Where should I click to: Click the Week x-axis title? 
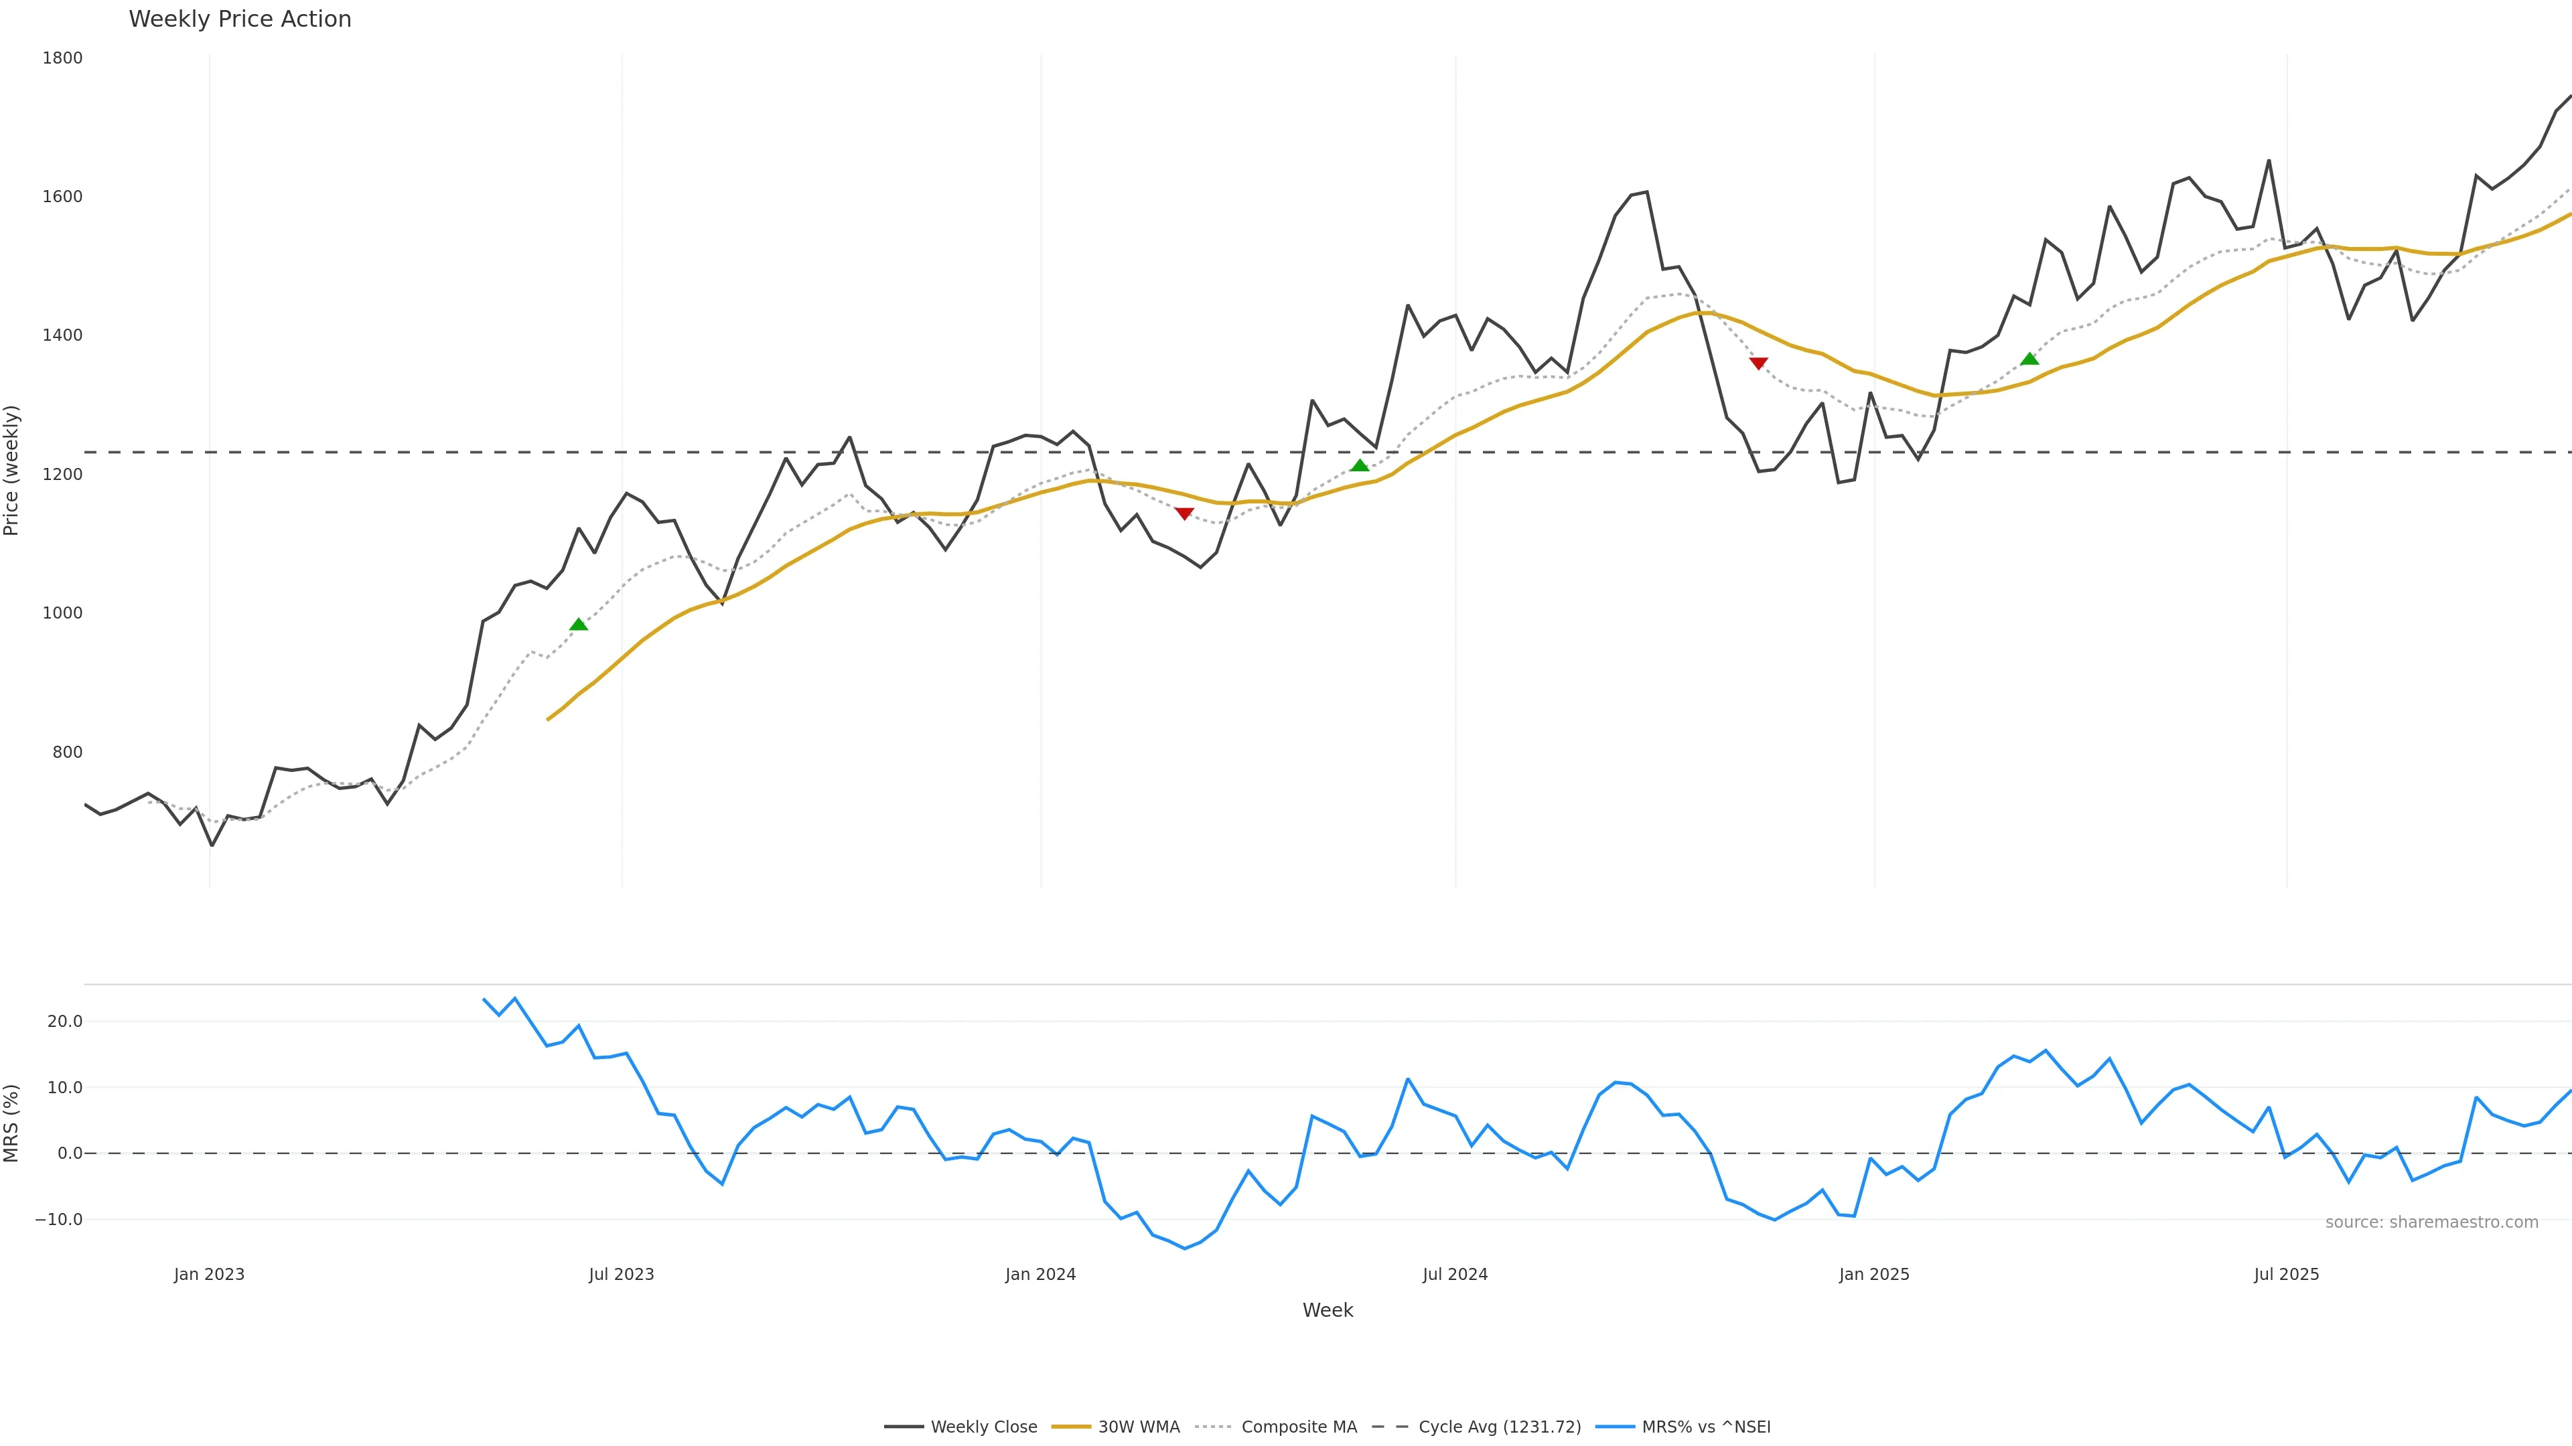pos(1327,1310)
